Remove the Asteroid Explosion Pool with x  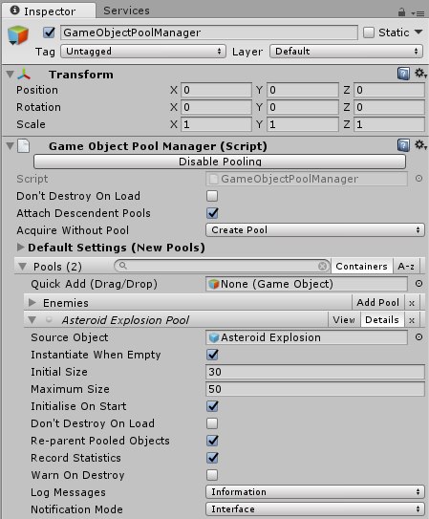coord(412,320)
